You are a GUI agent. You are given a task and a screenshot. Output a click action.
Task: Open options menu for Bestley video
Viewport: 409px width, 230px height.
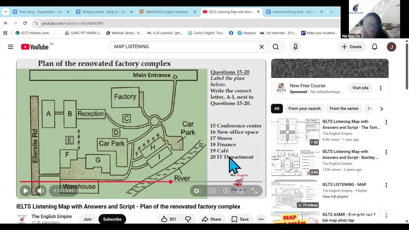386,152
